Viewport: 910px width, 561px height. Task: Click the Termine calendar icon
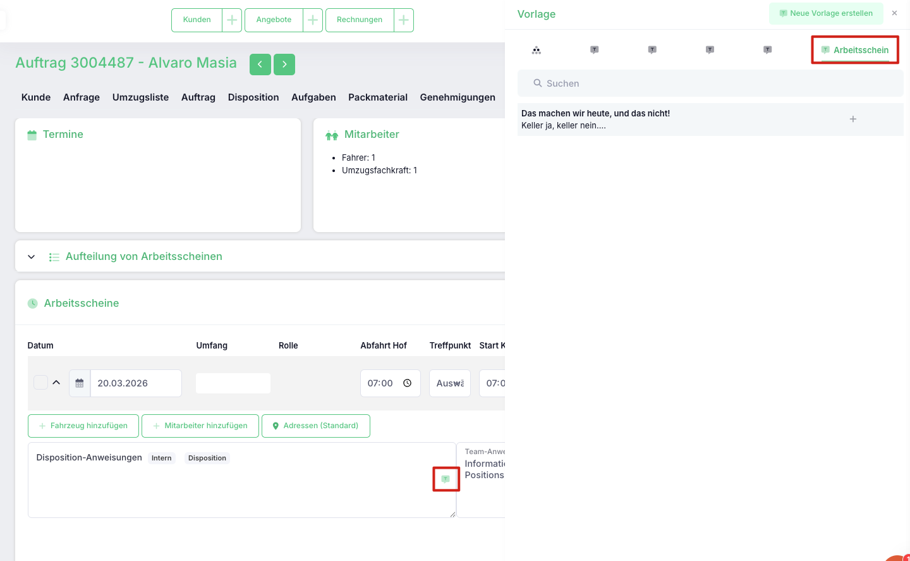(x=32, y=135)
